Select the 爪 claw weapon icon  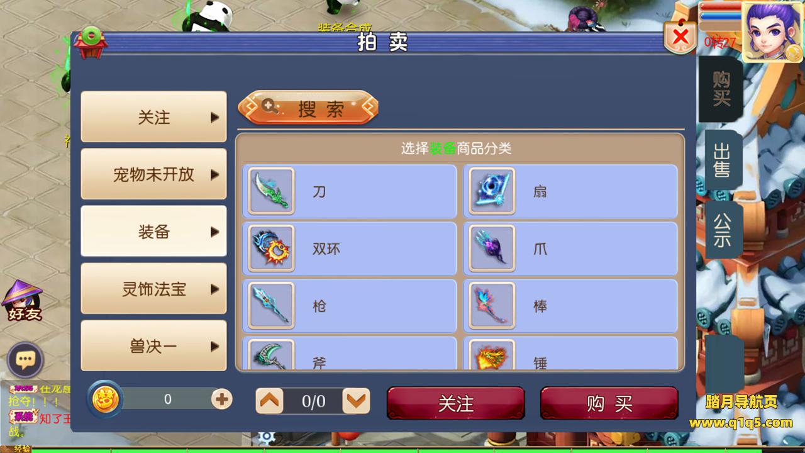coord(492,249)
